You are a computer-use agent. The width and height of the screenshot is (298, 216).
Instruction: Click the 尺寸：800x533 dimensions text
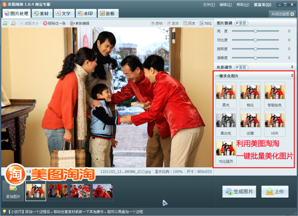point(199,172)
